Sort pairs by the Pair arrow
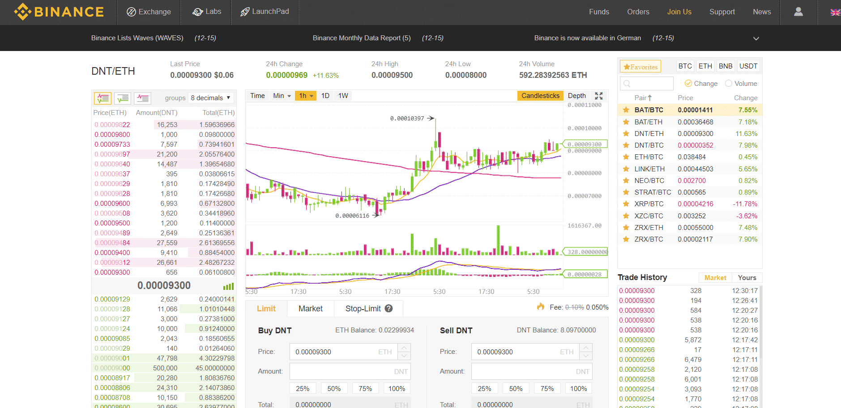This screenshot has width=841, height=408. coord(649,98)
